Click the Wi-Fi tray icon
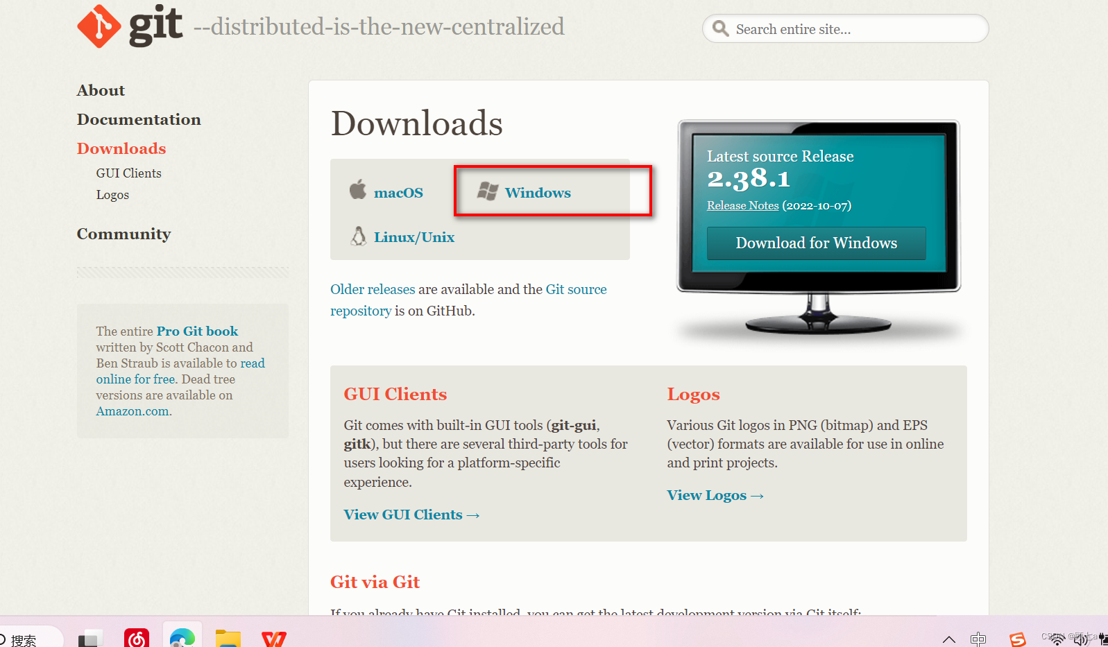The height and width of the screenshot is (647, 1108). pyautogui.click(x=1057, y=639)
